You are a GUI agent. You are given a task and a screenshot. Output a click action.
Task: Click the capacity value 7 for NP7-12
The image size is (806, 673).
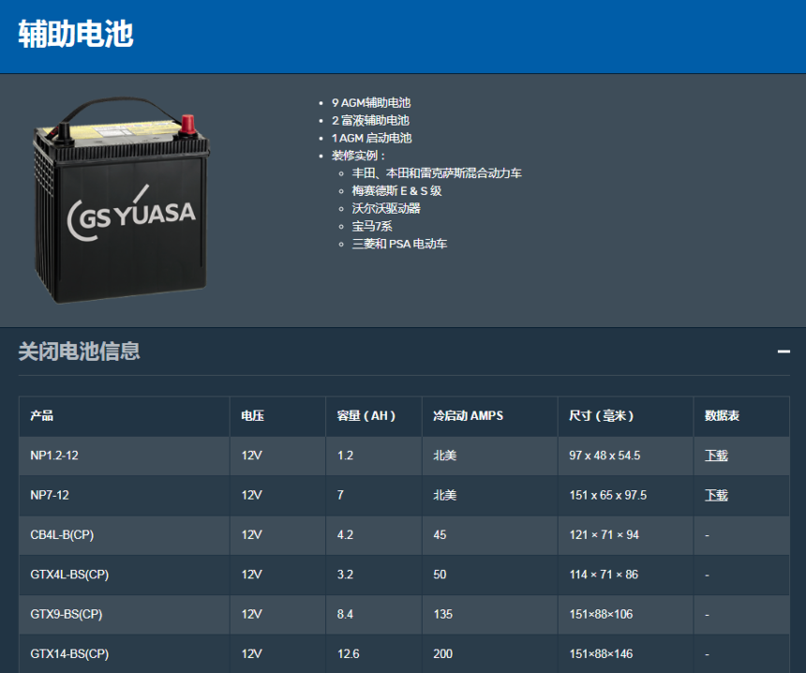coord(340,495)
